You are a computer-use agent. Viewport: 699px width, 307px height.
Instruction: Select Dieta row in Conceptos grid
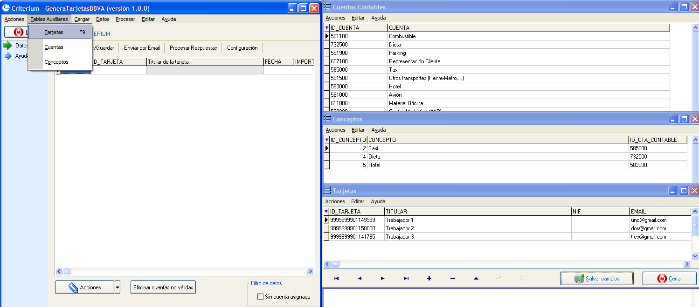pyautogui.click(x=505, y=157)
